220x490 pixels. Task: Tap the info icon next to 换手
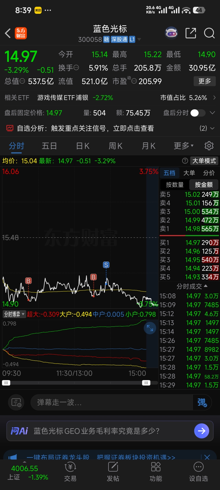76,67
